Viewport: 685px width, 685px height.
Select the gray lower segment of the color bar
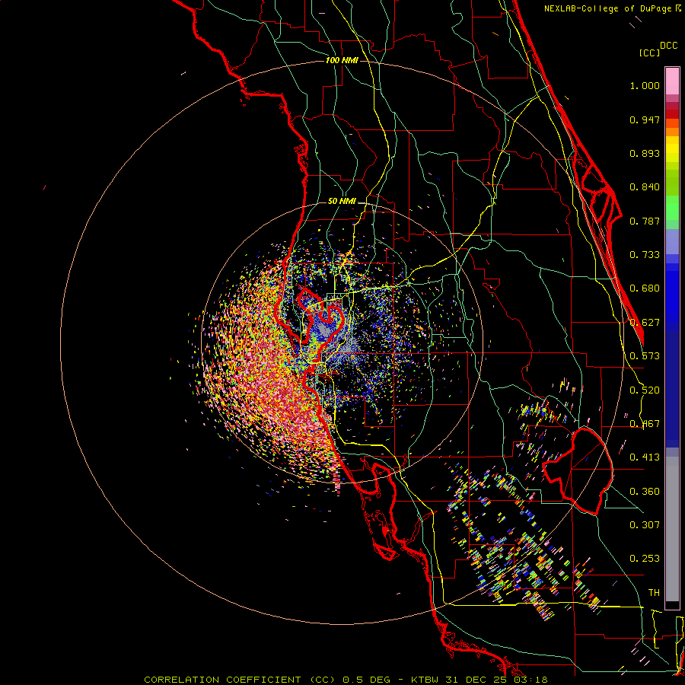tap(672, 529)
